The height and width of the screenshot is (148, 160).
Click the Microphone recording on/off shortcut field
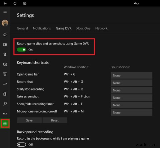pyautogui.click(x=132, y=112)
